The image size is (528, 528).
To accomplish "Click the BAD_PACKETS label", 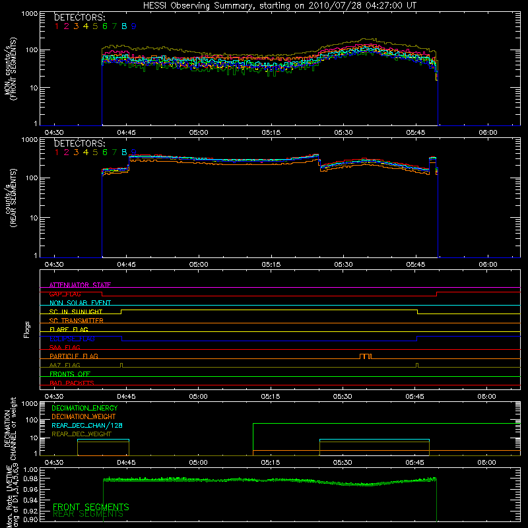I will [72, 383].
